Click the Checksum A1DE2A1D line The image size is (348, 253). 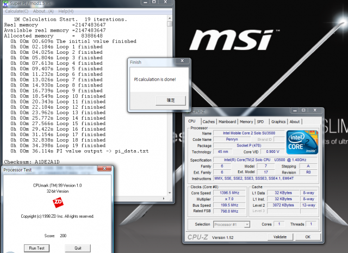[32, 162]
